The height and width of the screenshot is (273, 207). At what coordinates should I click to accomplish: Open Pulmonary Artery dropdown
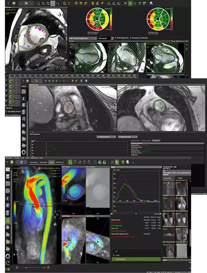(128, 137)
